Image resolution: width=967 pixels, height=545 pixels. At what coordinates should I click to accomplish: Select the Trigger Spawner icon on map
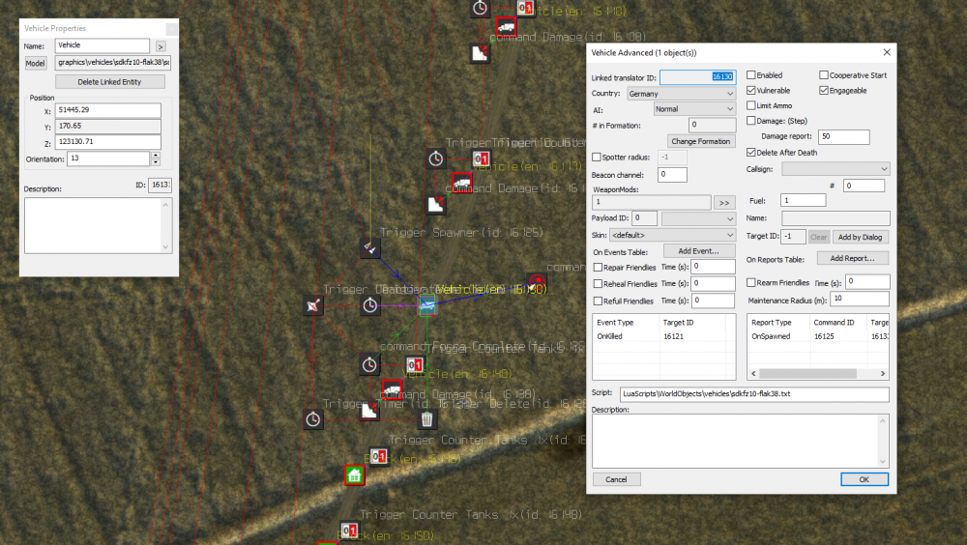click(x=368, y=248)
